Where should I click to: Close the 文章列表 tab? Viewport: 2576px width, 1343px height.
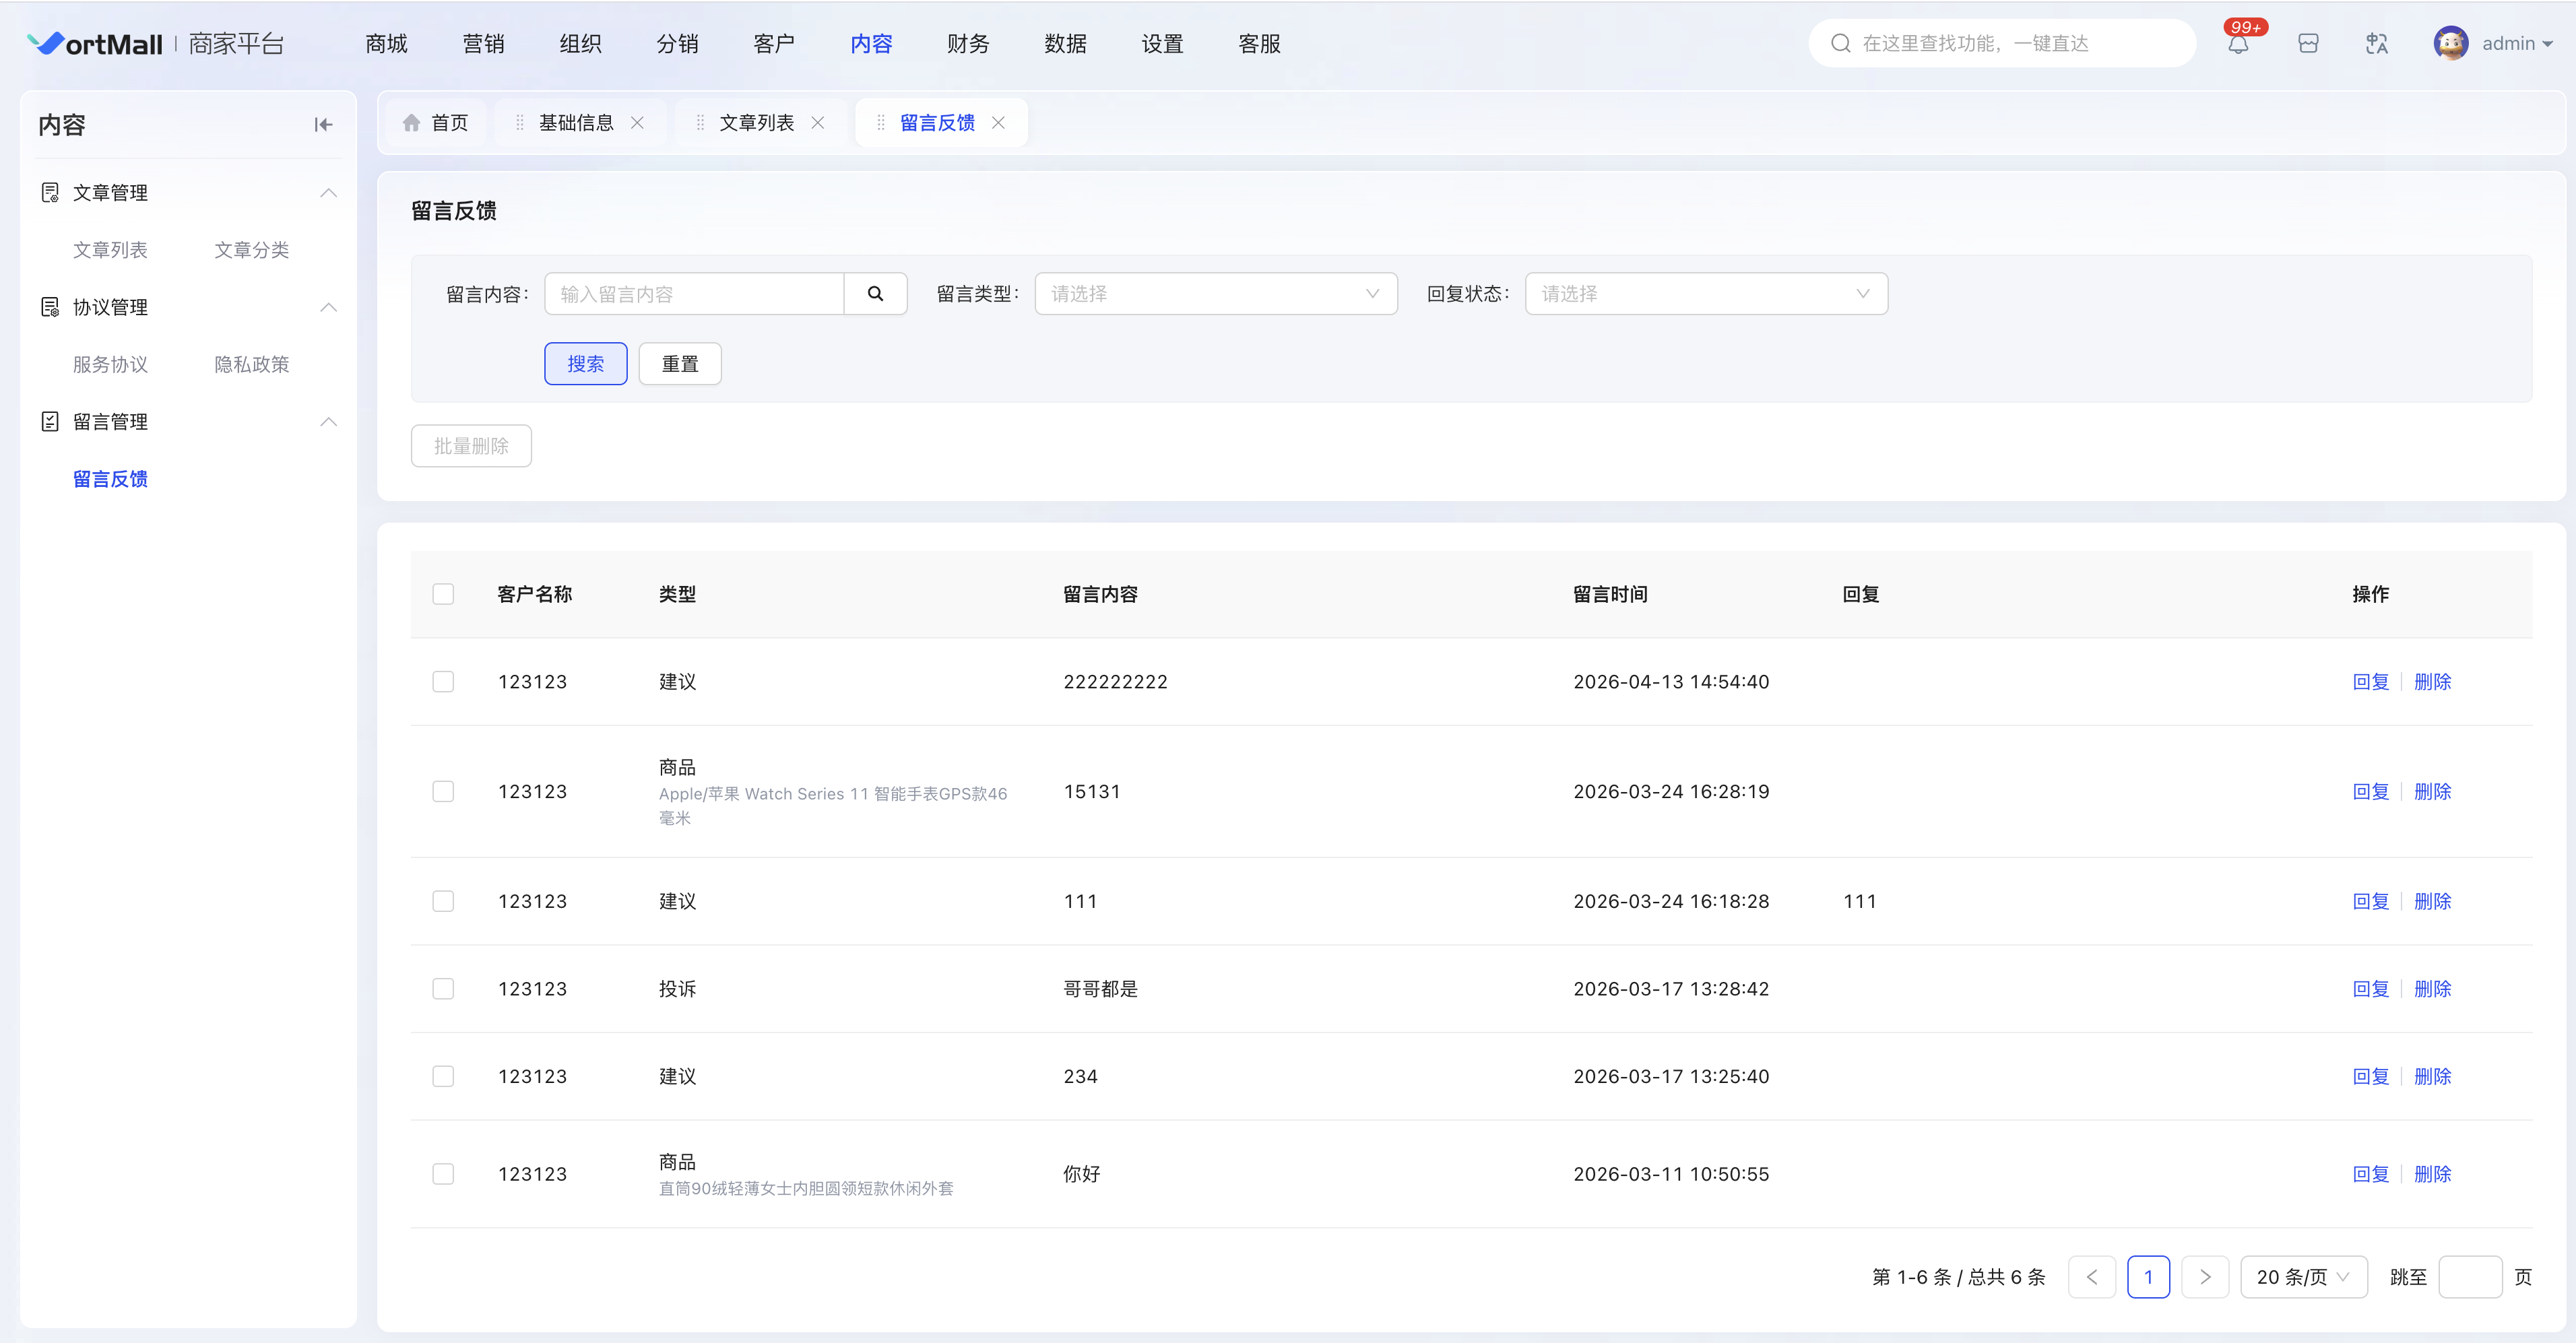tap(818, 123)
